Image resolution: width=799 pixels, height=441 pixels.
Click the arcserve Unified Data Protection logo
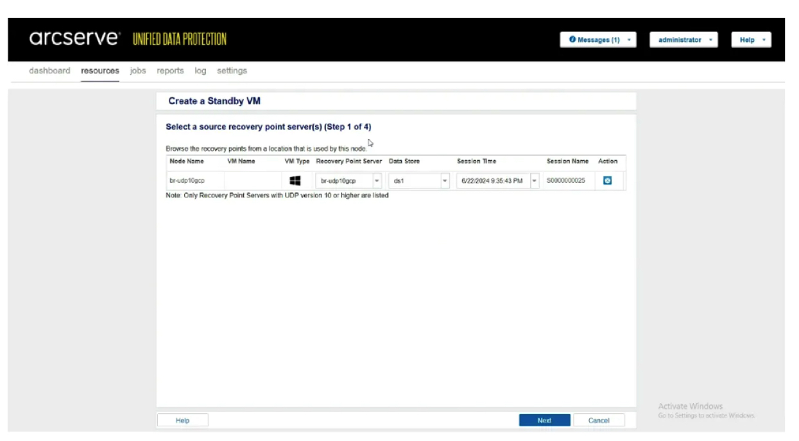pos(128,39)
